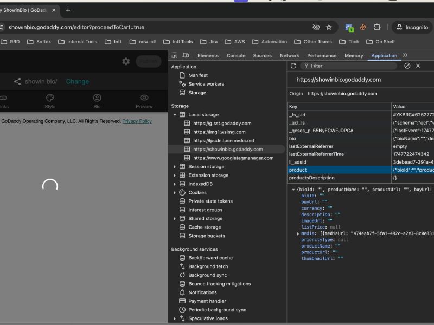Select the Application tab

coord(384,56)
